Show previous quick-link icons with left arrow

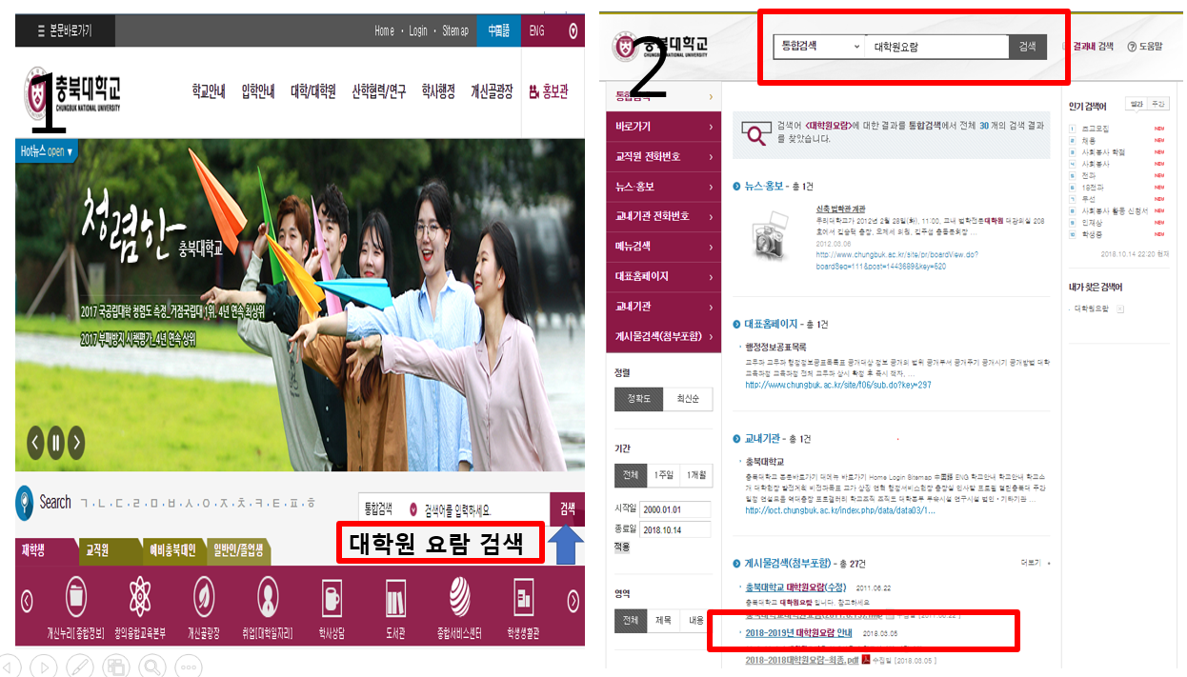click(27, 601)
